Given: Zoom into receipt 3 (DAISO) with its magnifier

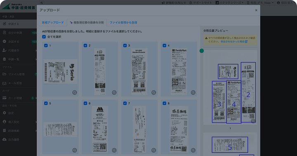Looking at the screenshot, I should tap(153, 92).
